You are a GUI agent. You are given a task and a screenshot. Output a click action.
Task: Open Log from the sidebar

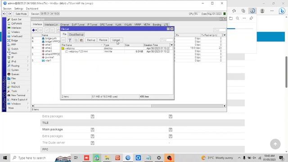pyautogui.click(x=13, y=83)
